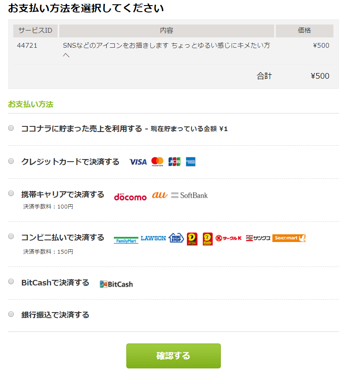Click the green "お支払い方法" section heading
The image size is (345, 374).
(x=31, y=104)
